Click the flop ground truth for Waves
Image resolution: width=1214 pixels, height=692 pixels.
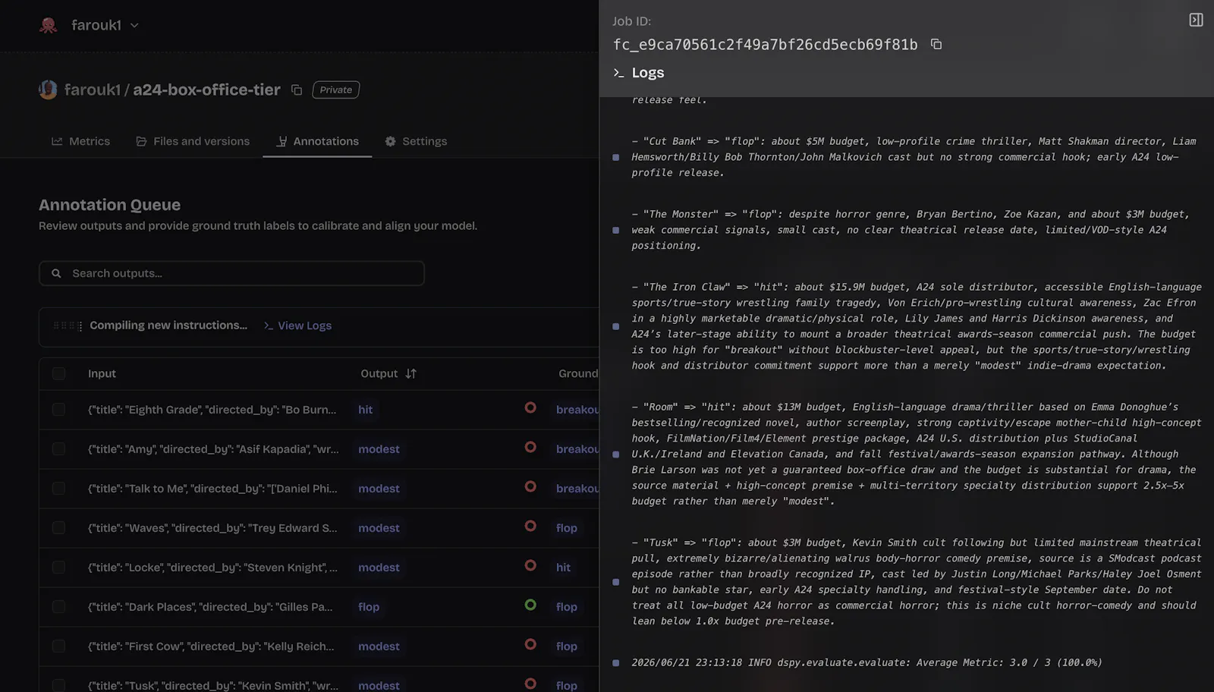[x=566, y=528]
